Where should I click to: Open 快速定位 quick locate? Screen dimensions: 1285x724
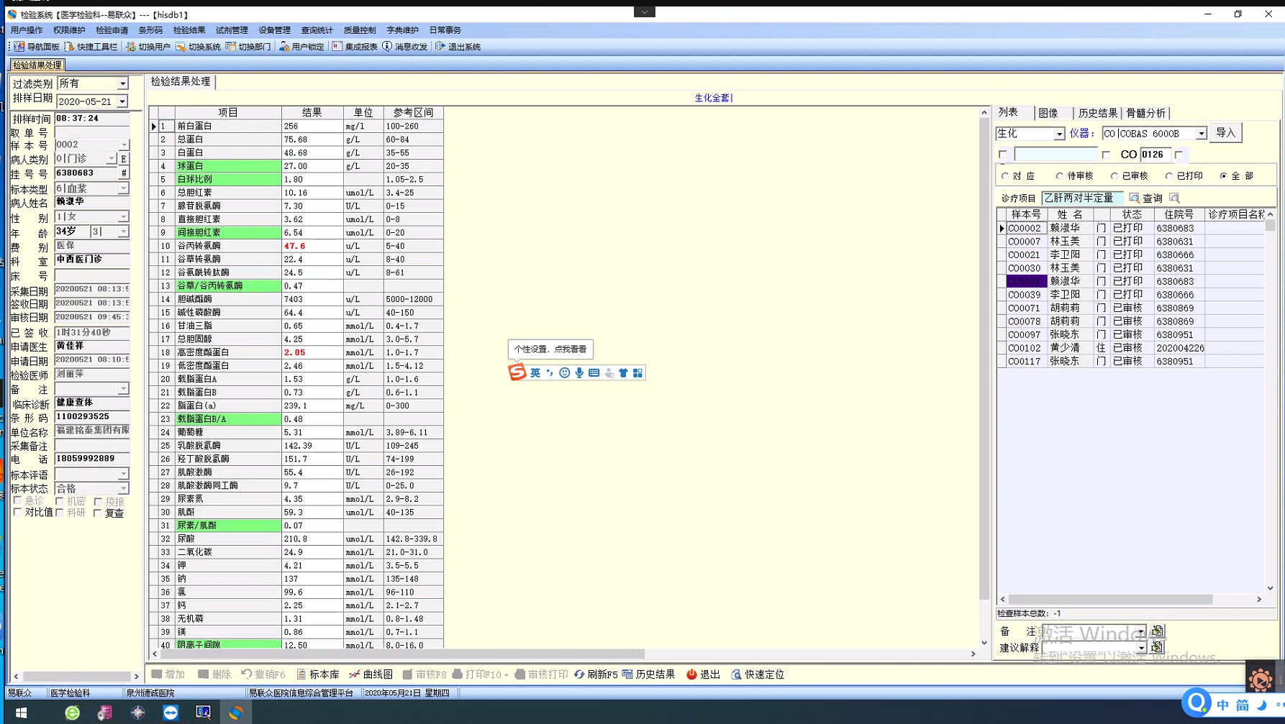point(758,674)
